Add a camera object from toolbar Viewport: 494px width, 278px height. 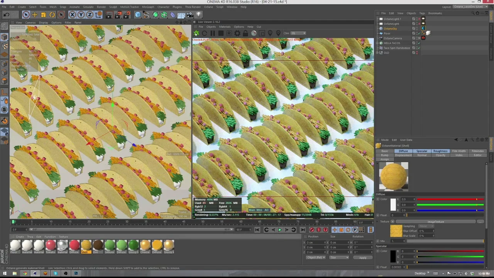[x=190, y=15]
